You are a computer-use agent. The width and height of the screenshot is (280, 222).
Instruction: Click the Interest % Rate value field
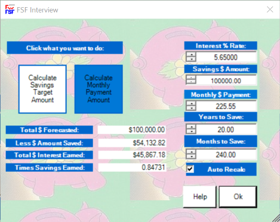226,57
